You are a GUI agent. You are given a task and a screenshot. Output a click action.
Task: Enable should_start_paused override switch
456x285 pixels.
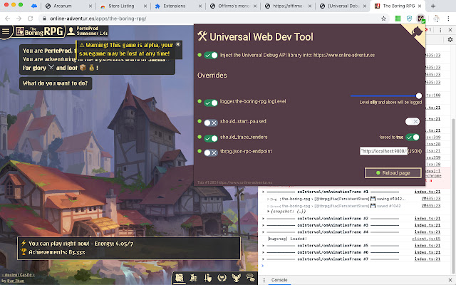click(211, 123)
